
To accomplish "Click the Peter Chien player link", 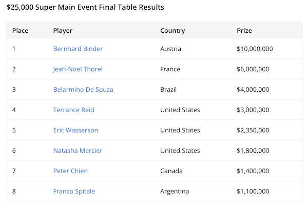I will pos(70,171).
